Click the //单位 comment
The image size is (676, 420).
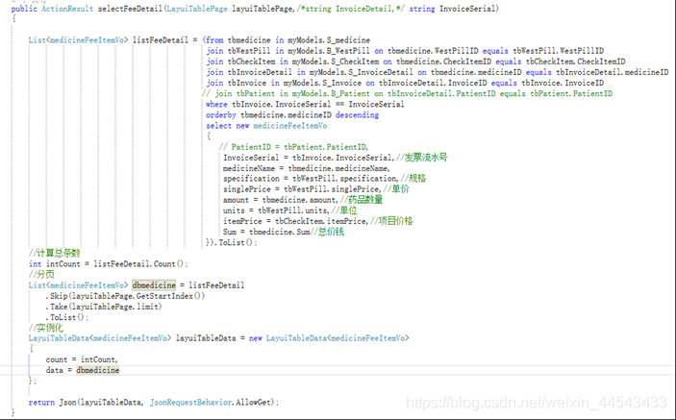(344, 210)
